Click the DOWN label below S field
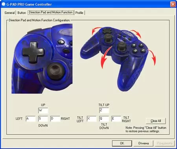This screenshot has width=177, height=149. (43, 125)
